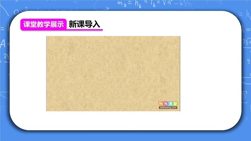Play the beige video in slide center
251x141 pixels.
(113, 73)
